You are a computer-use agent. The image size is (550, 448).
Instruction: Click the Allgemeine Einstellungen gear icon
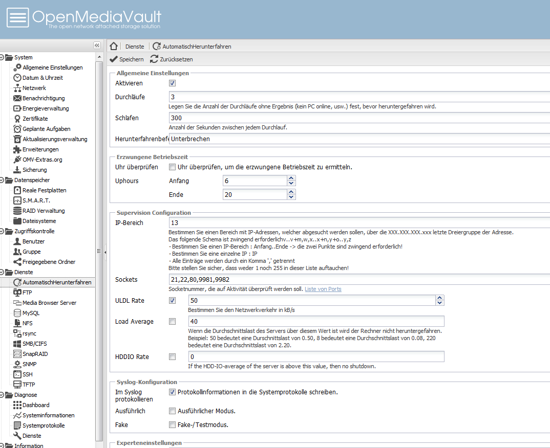[x=17, y=68]
